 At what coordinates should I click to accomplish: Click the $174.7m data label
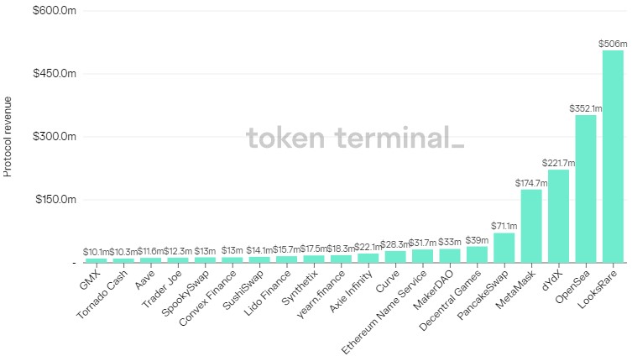pyautogui.click(x=530, y=182)
